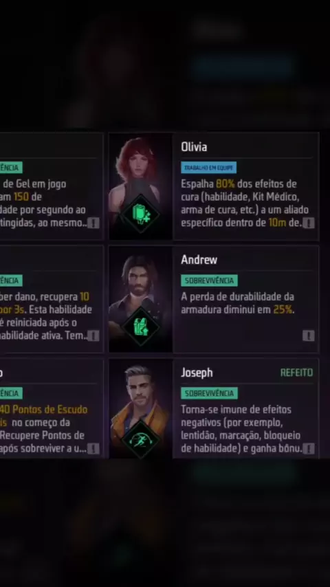
Task: Select Joseph's character portrait
Action: tap(140, 409)
